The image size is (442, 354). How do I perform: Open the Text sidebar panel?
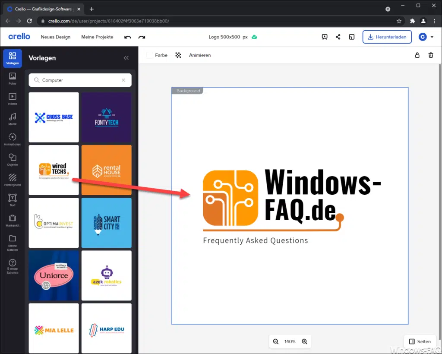click(13, 200)
